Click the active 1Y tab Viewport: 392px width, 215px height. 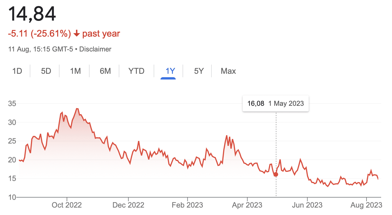click(170, 71)
